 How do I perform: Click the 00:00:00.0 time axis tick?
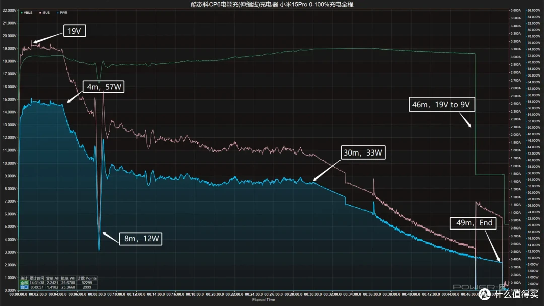coord(18,294)
